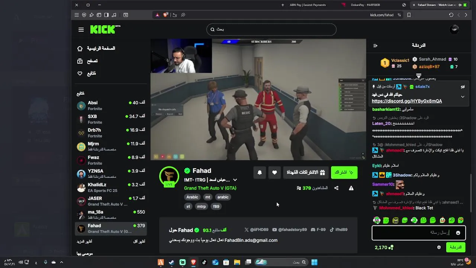
Task: Click the green subscribe button
Action: point(344,172)
